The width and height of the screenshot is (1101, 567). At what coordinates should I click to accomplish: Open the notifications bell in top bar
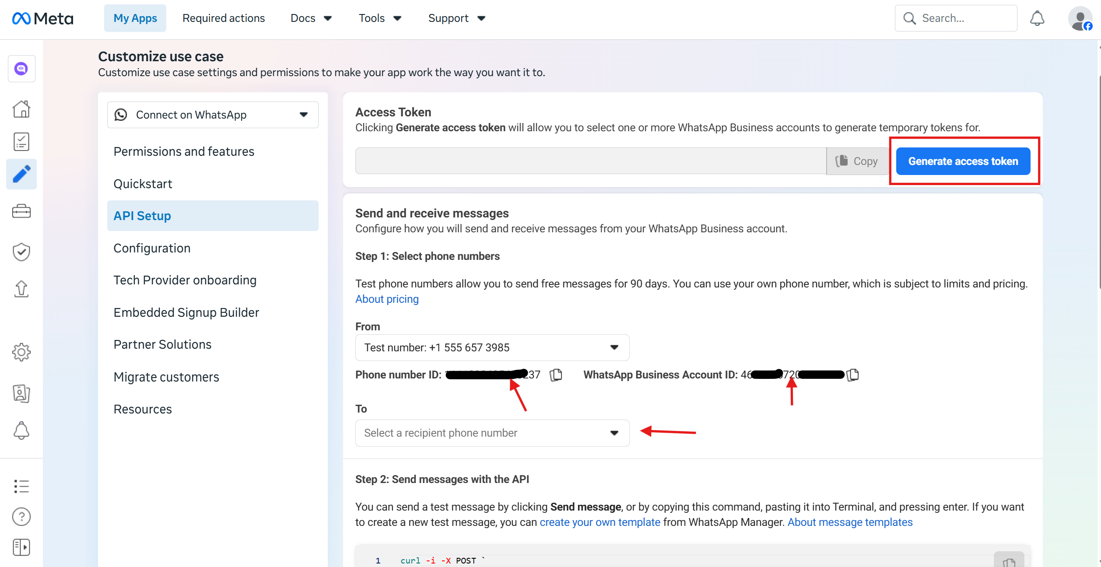(1037, 18)
